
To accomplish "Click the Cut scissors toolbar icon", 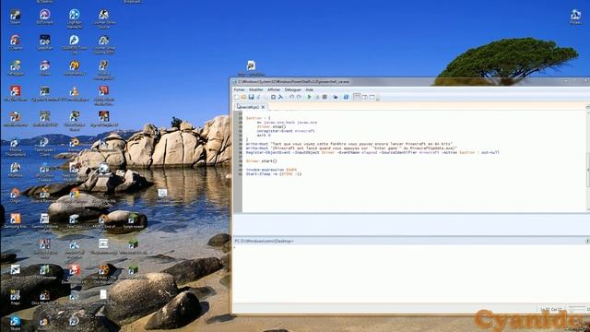I will 259,97.
